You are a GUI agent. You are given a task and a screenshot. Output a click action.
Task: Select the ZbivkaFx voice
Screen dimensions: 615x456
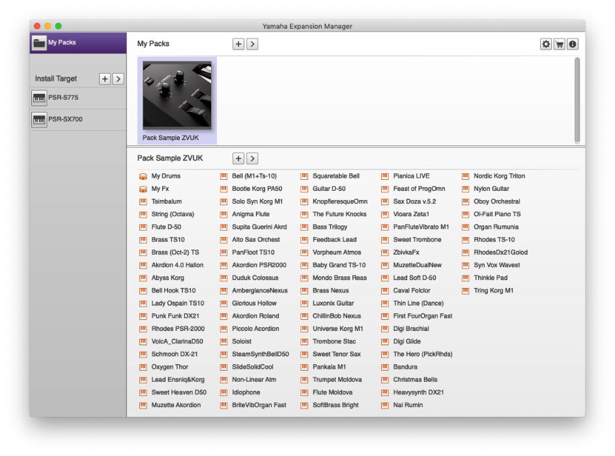(x=406, y=253)
